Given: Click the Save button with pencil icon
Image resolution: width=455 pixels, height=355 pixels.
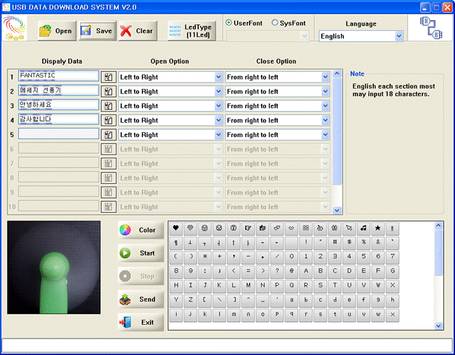Looking at the screenshot, I should coord(98,31).
